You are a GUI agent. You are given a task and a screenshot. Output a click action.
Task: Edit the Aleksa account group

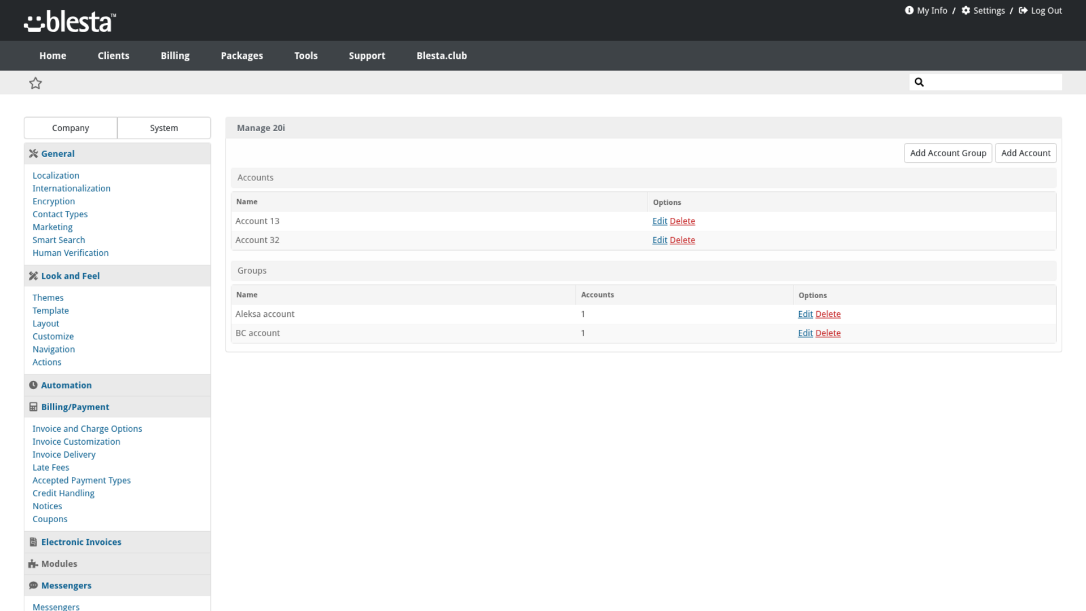[x=805, y=314]
